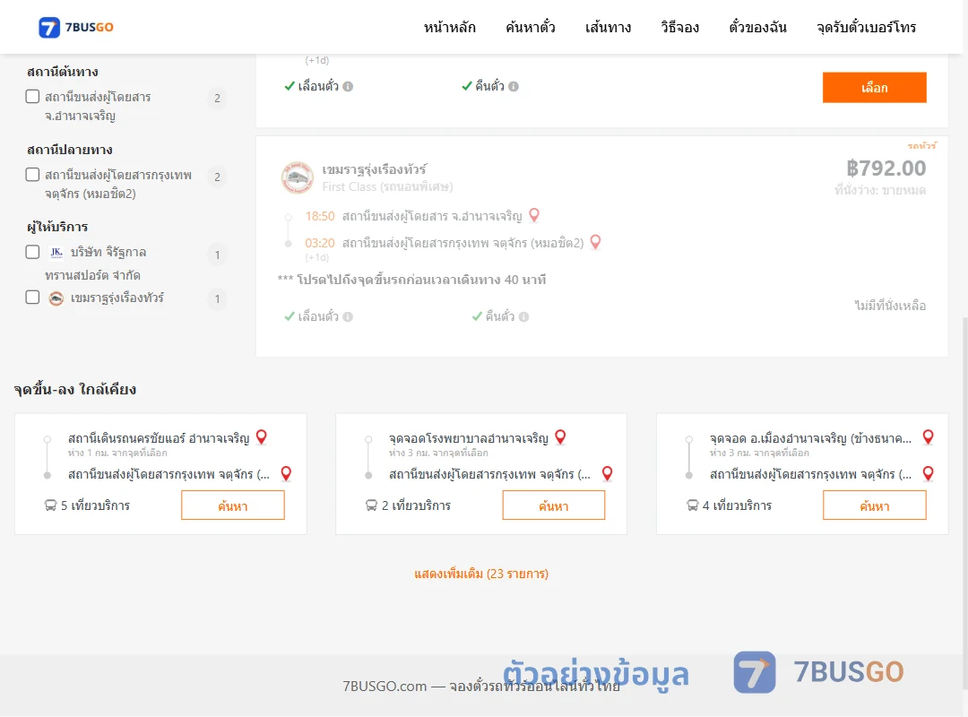Click เขมราฐรุ่งเรืองทัวร์ logo in the operator filter
The width and height of the screenshot is (968, 717).
pos(56,298)
